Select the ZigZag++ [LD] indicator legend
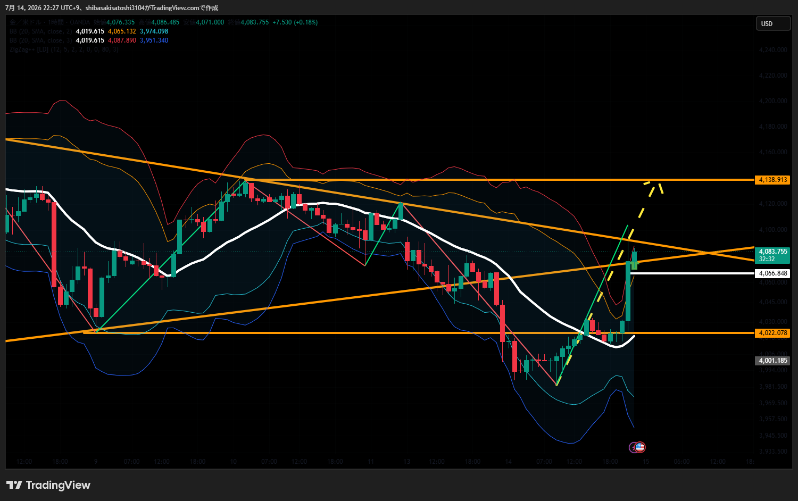Image resolution: width=798 pixels, height=501 pixels. pos(64,49)
